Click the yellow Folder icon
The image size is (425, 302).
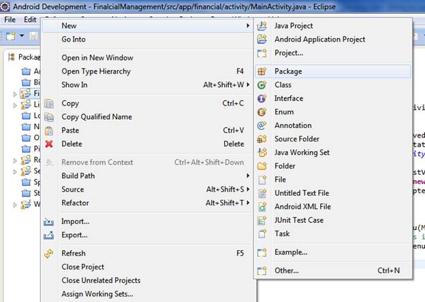[262, 166]
